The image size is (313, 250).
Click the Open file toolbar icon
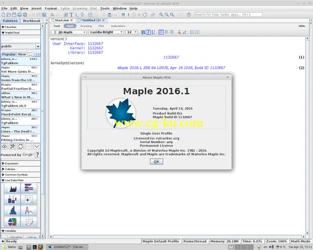tap(9, 15)
